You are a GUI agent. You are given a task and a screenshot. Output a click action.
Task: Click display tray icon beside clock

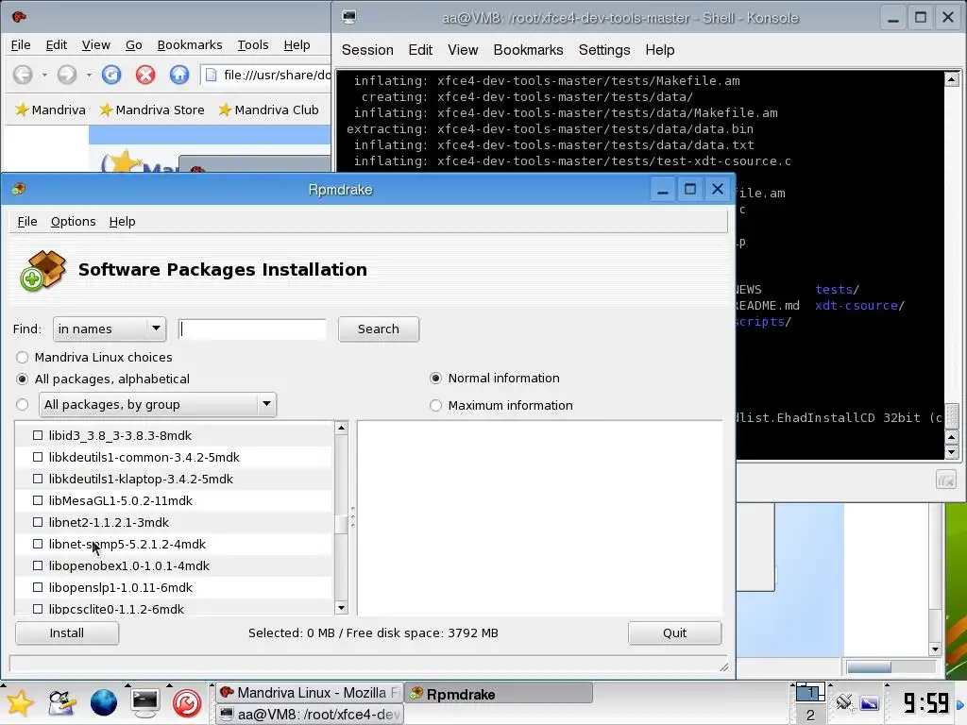[870, 702]
